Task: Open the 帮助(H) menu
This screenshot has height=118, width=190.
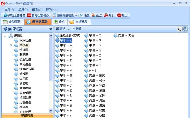Action: click(x=51, y=10)
